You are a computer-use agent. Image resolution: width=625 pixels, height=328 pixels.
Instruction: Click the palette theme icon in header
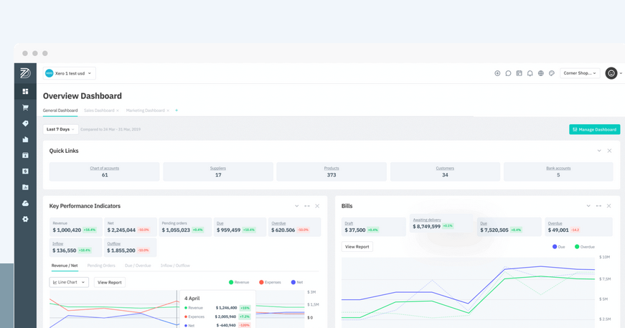click(552, 73)
